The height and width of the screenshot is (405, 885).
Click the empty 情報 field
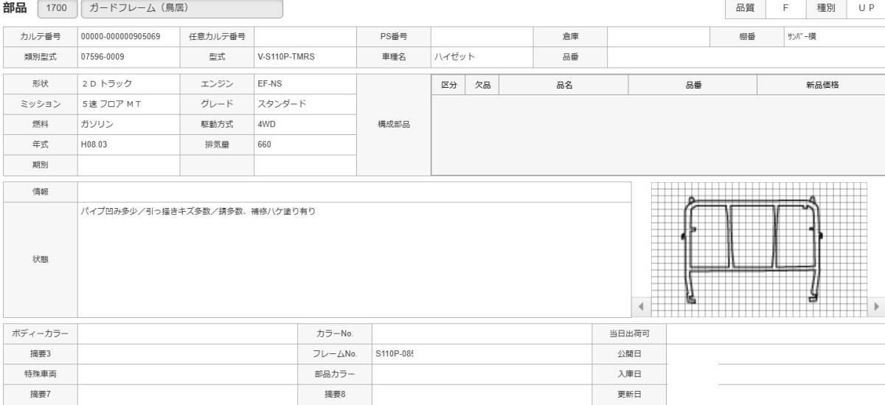354,192
